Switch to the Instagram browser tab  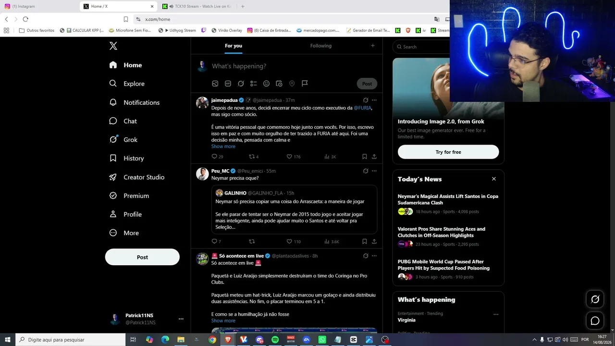[39, 6]
